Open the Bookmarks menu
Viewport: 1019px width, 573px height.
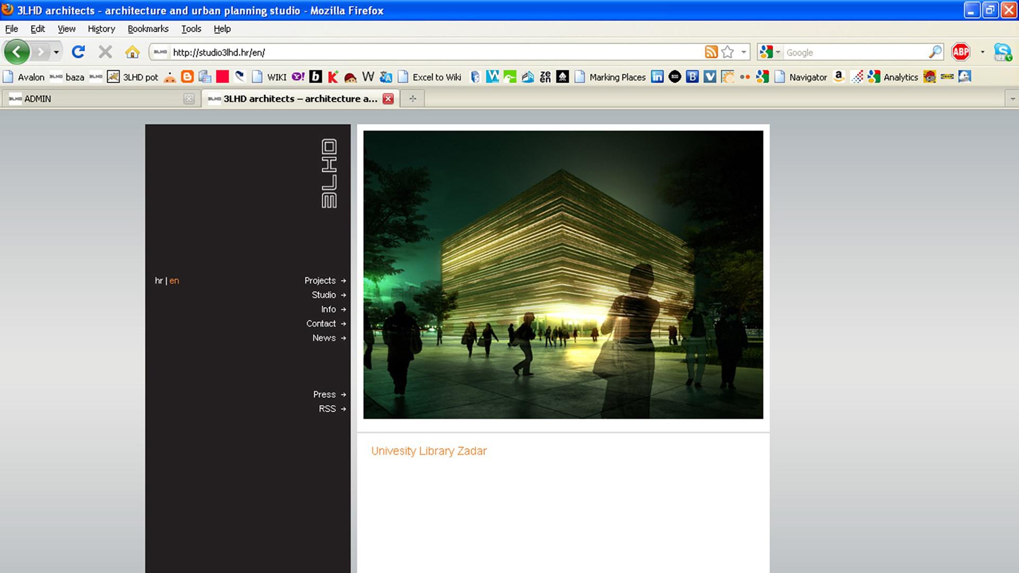tap(148, 29)
